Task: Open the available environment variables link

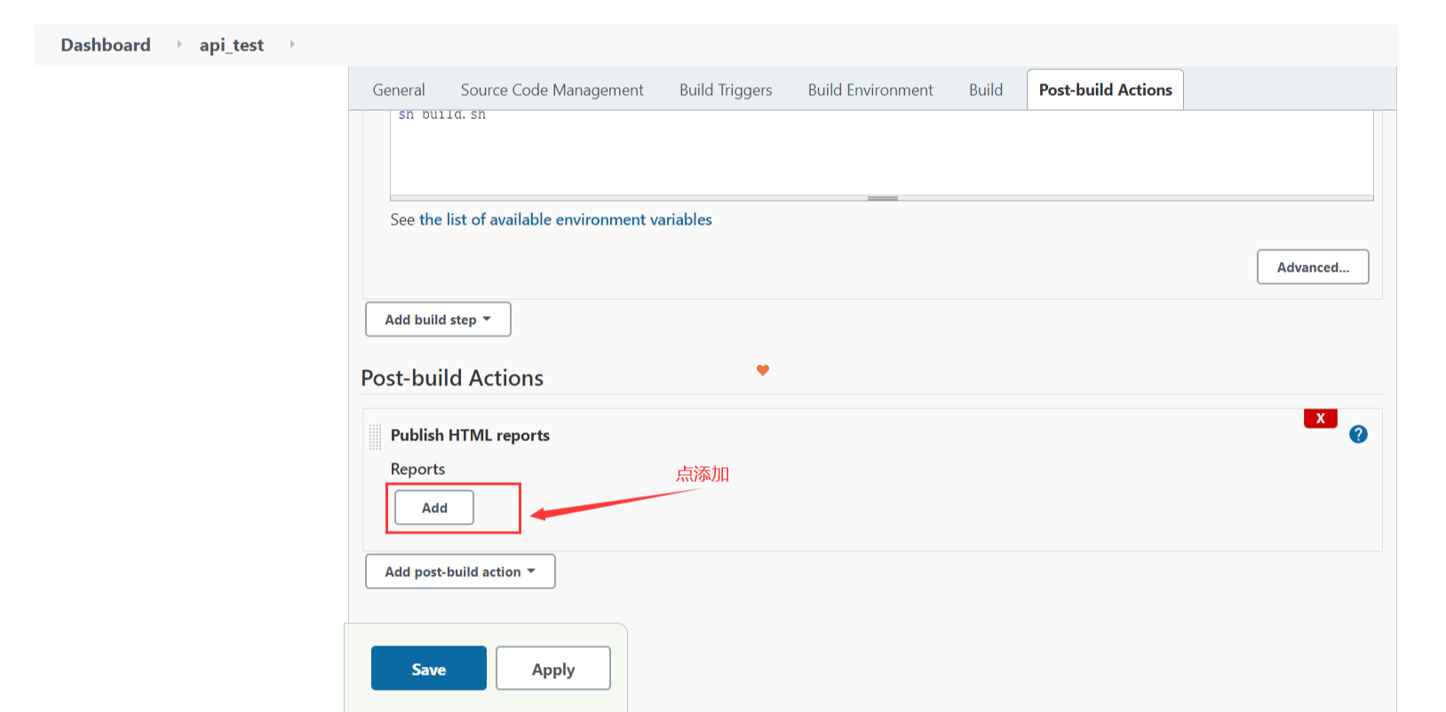Action: tap(565, 219)
